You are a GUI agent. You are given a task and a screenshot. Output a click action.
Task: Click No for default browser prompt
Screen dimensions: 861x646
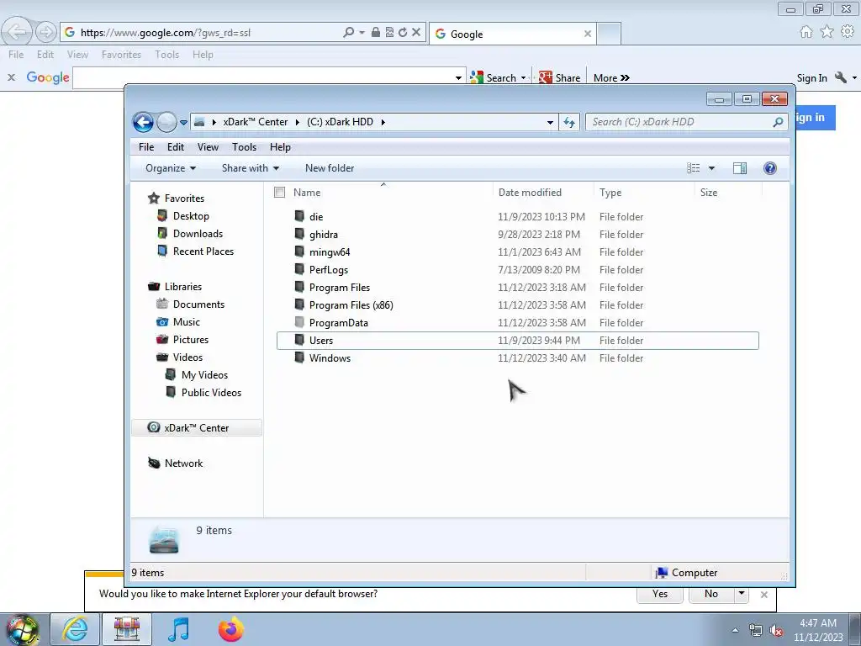(711, 593)
